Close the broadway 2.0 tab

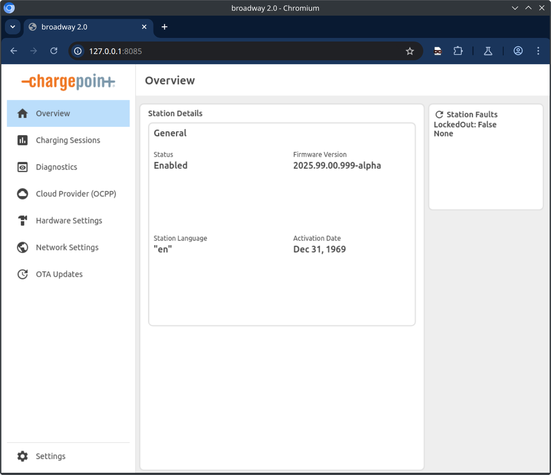tap(144, 27)
